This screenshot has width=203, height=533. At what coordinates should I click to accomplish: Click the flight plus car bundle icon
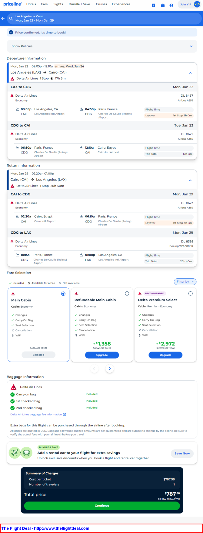[x=21, y=453]
